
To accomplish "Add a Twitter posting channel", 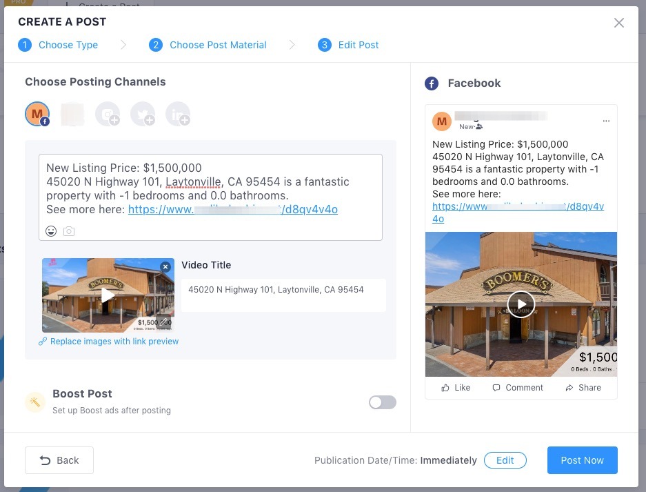I will click(x=143, y=115).
